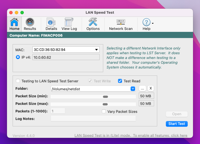The width and height of the screenshot is (200, 144).
Task: Enable Testing to LAN Speed Test Server
Action: (x=18, y=81)
